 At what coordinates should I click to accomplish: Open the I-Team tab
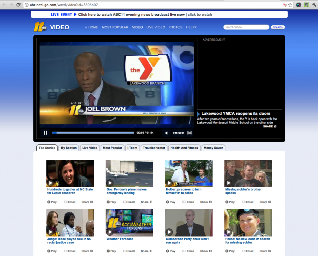pyautogui.click(x=132, y=148)
